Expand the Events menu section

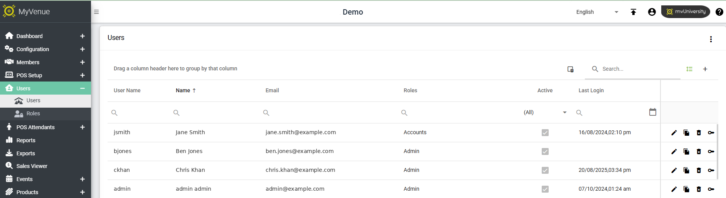pos(83,179)
